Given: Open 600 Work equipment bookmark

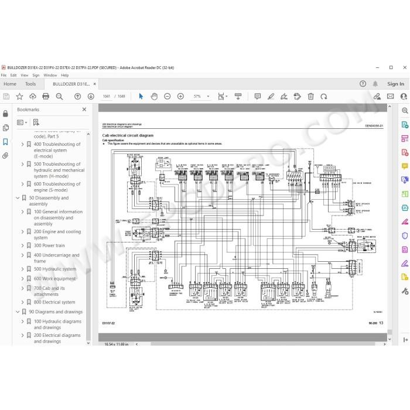Looking at the screenshot, I should pos(54,278).
